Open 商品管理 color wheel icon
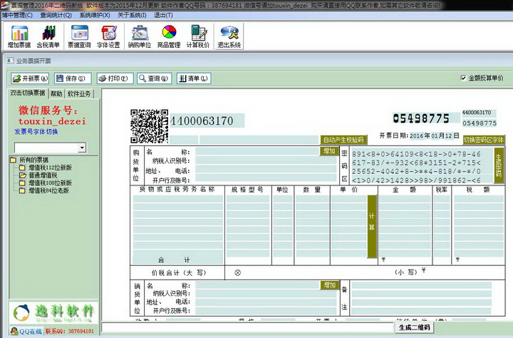 (x=169, y=36)
